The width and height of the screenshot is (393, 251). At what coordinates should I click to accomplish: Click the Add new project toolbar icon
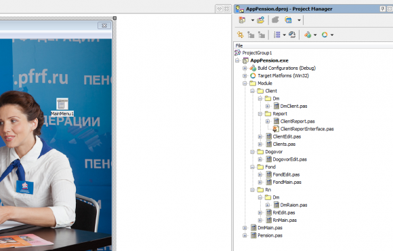pyautogui.click(x=242, y=20)
